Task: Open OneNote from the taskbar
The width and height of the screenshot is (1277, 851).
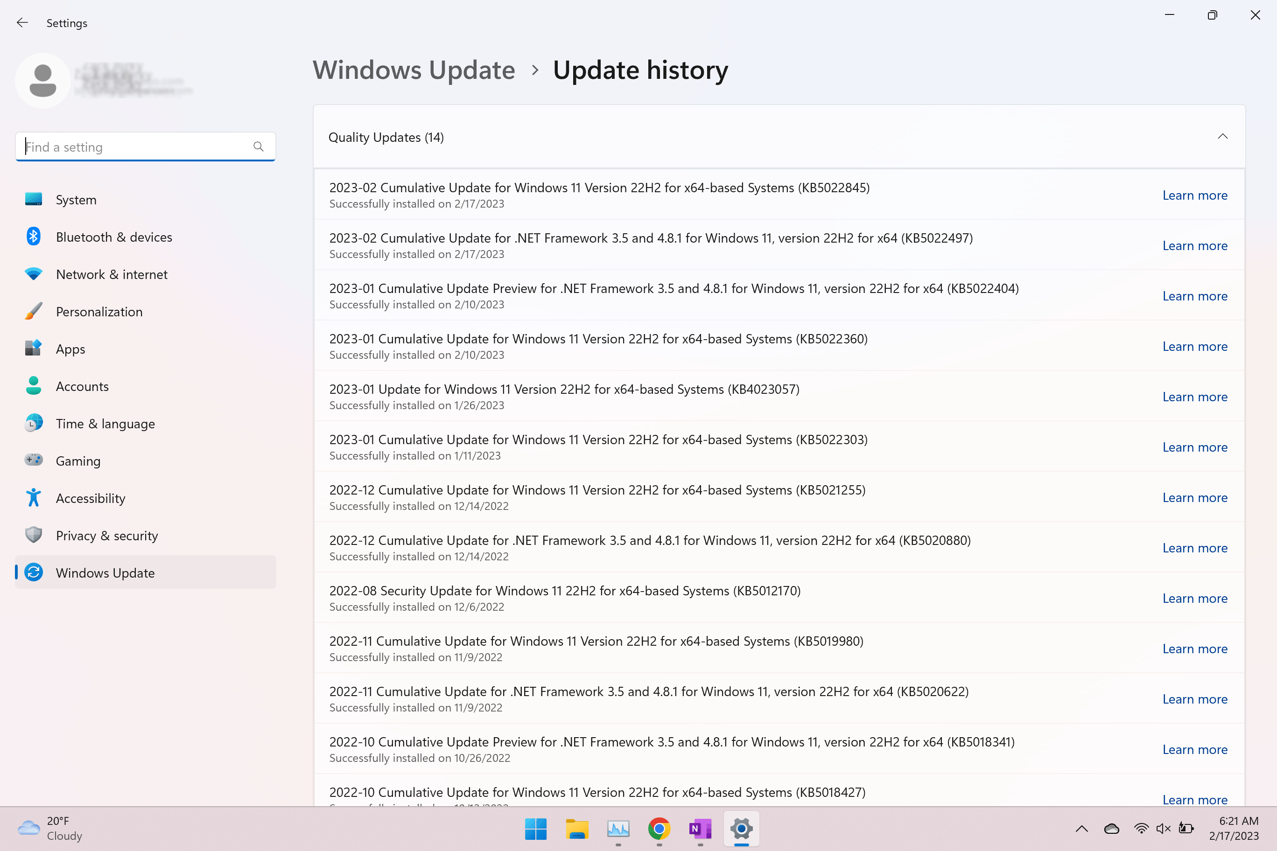Action: (700, 829)
